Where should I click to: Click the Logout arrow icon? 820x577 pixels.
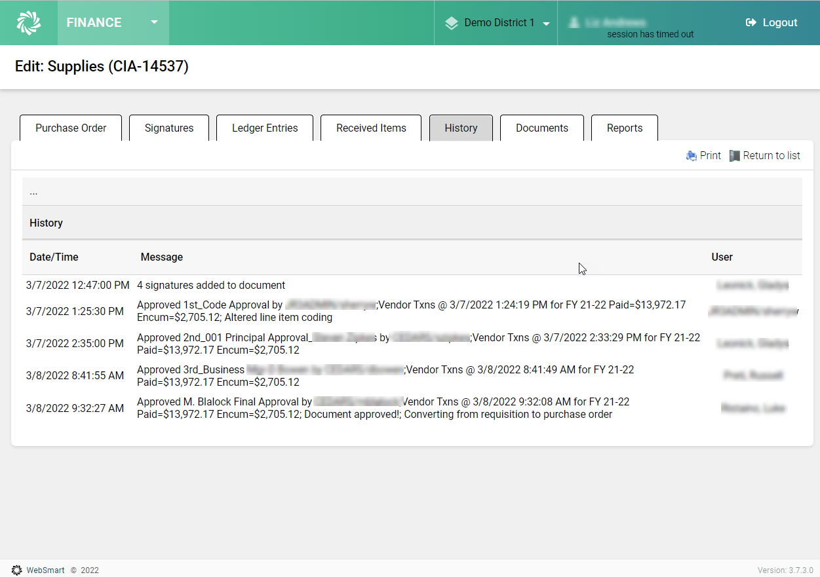pyautogui.click(x=751, y=22)
